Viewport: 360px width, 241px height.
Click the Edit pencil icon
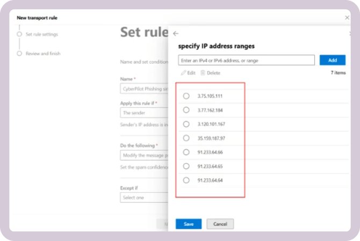[183, 72]
